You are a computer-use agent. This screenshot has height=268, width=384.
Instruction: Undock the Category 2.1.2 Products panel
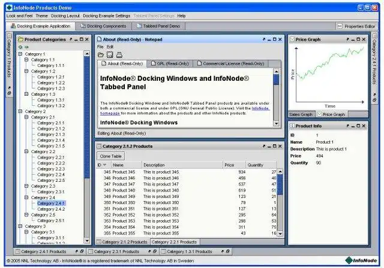264,146
